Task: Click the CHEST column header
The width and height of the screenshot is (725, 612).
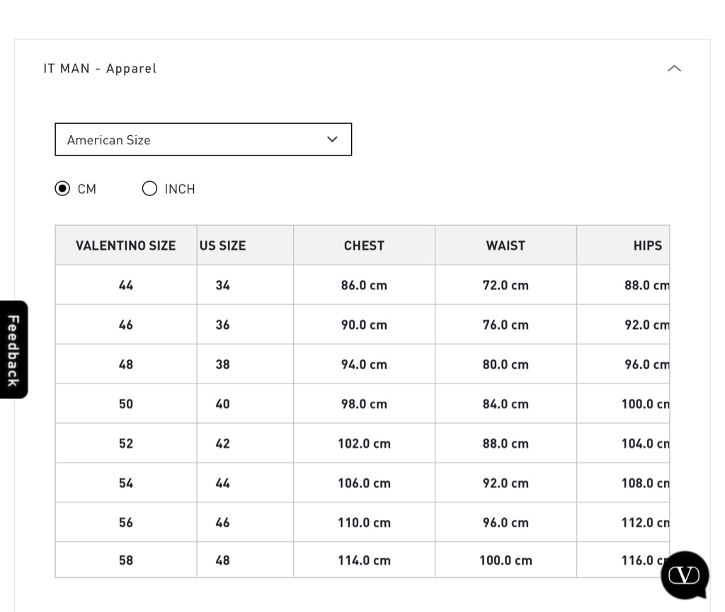Action: point(364,246)
